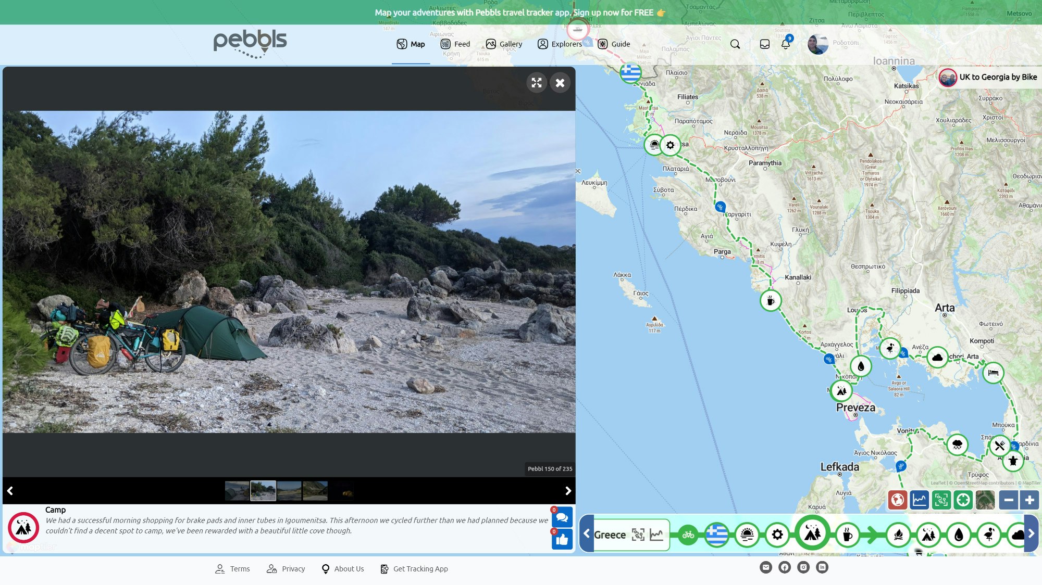Open the Instagram icon in the footer
This screenshot has height=585, width=1042.
803,567
